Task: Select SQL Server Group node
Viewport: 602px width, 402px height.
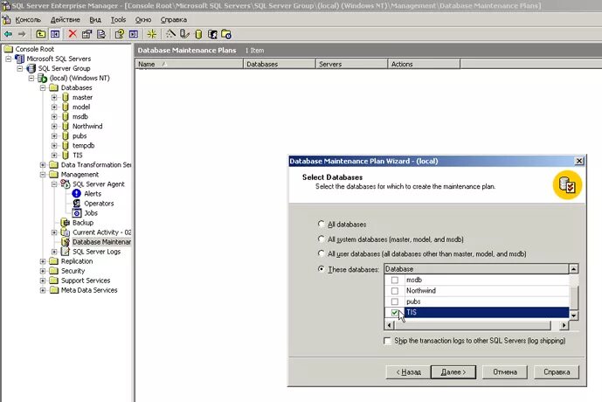Action: coord(64,68)
